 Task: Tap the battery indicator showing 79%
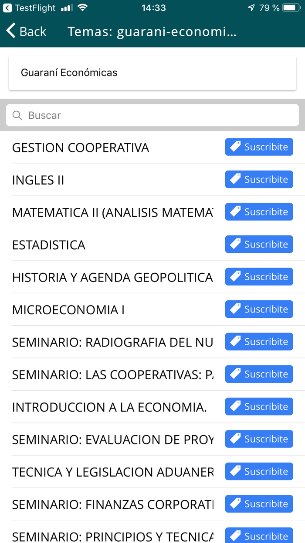[x=289, y=7]
